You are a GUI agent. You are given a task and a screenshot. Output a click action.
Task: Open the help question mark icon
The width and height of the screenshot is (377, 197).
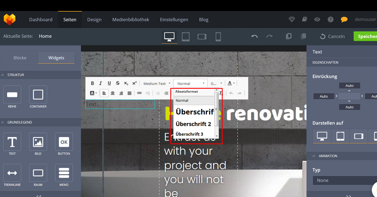click(331, 20)
